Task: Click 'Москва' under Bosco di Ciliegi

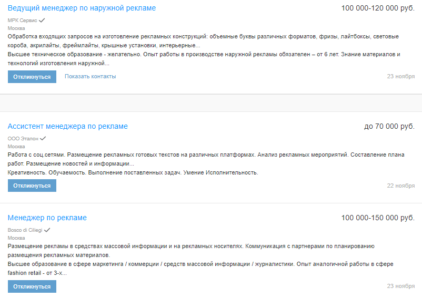Action: (16, 238)
